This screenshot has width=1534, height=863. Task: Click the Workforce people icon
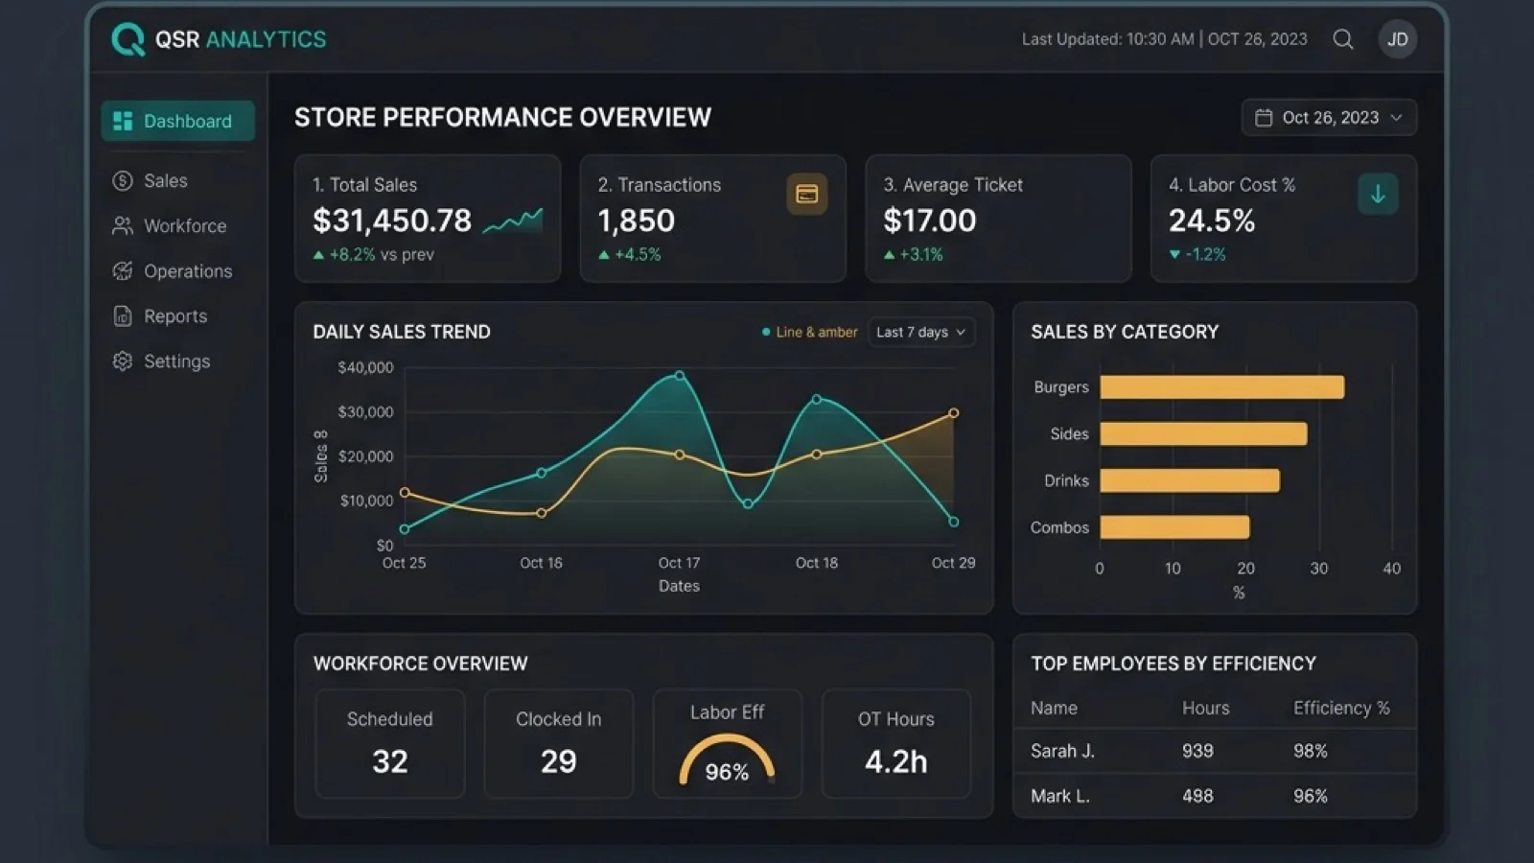[x=123, y=225]
